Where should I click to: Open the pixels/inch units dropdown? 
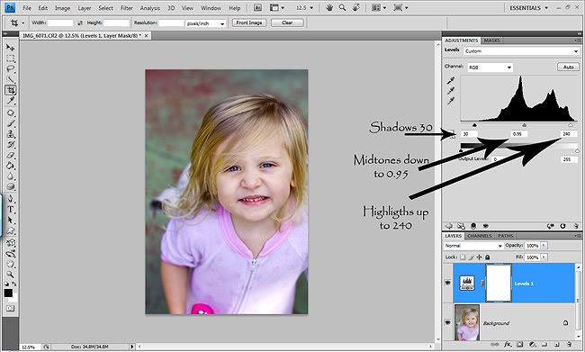click(205, 23)
